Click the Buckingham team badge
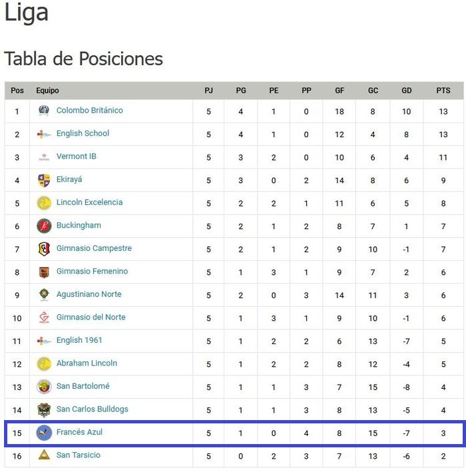The width and height of the screenshot is (466, 472). click(44, 226)
